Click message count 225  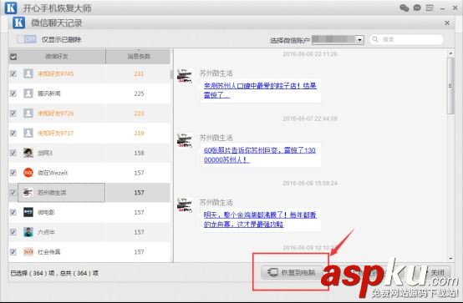139,93
